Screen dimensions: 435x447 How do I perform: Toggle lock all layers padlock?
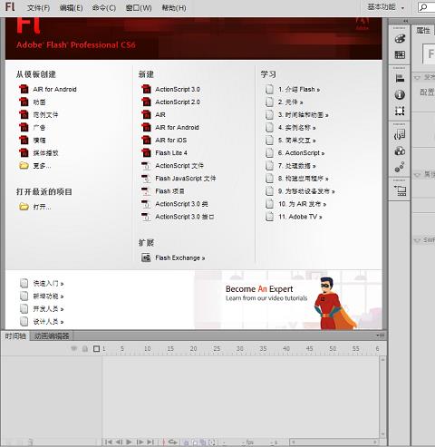85,349
